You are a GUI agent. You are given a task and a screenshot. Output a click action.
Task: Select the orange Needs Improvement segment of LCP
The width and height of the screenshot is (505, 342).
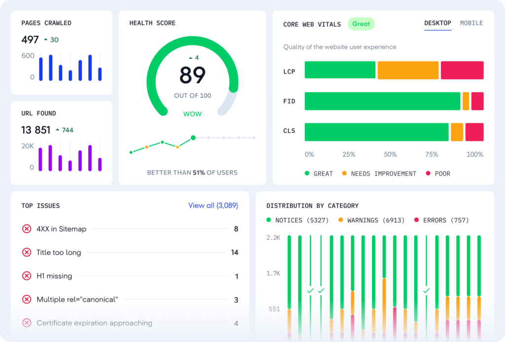click(x=408, y=70)
